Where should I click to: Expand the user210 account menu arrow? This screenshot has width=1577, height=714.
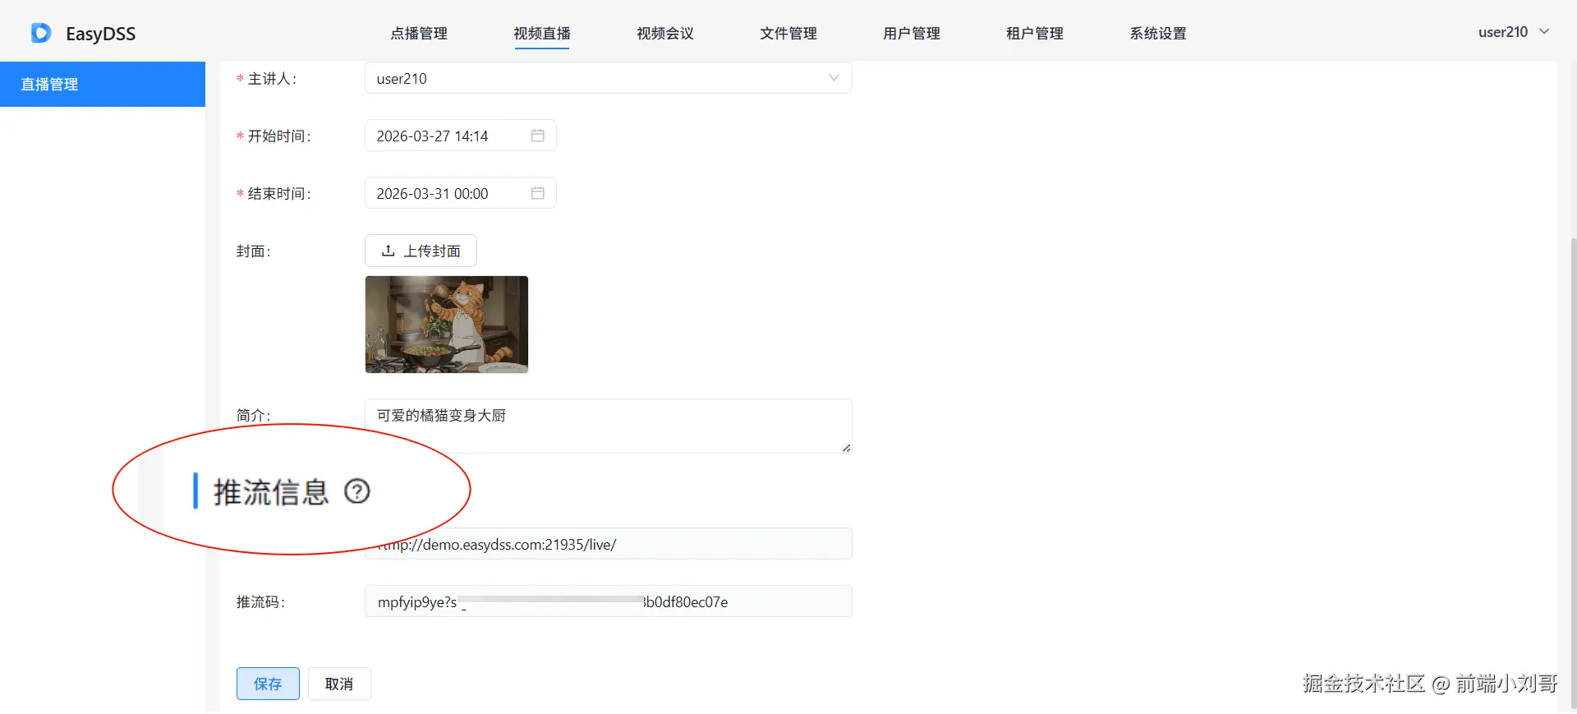click(x=1544, y=32)
